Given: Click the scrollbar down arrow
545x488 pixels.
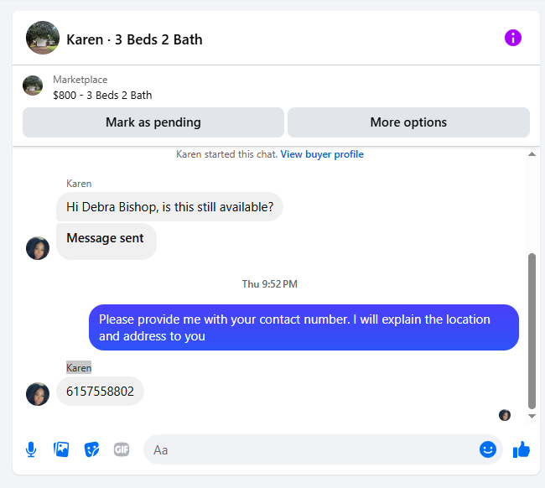Looking at the screenshot, I should tap(532, 416).
